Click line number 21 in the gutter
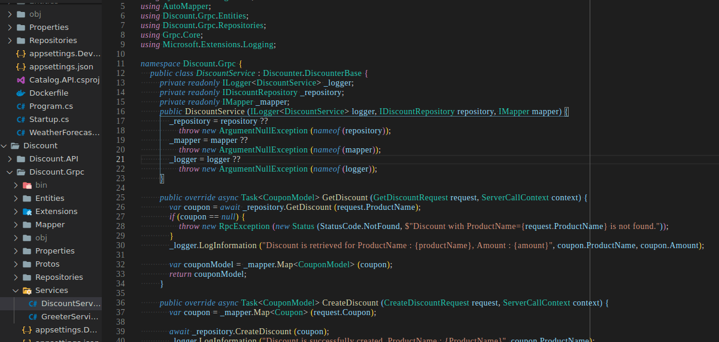This screenshot has height=342, width=719. (x=120, y=159)
